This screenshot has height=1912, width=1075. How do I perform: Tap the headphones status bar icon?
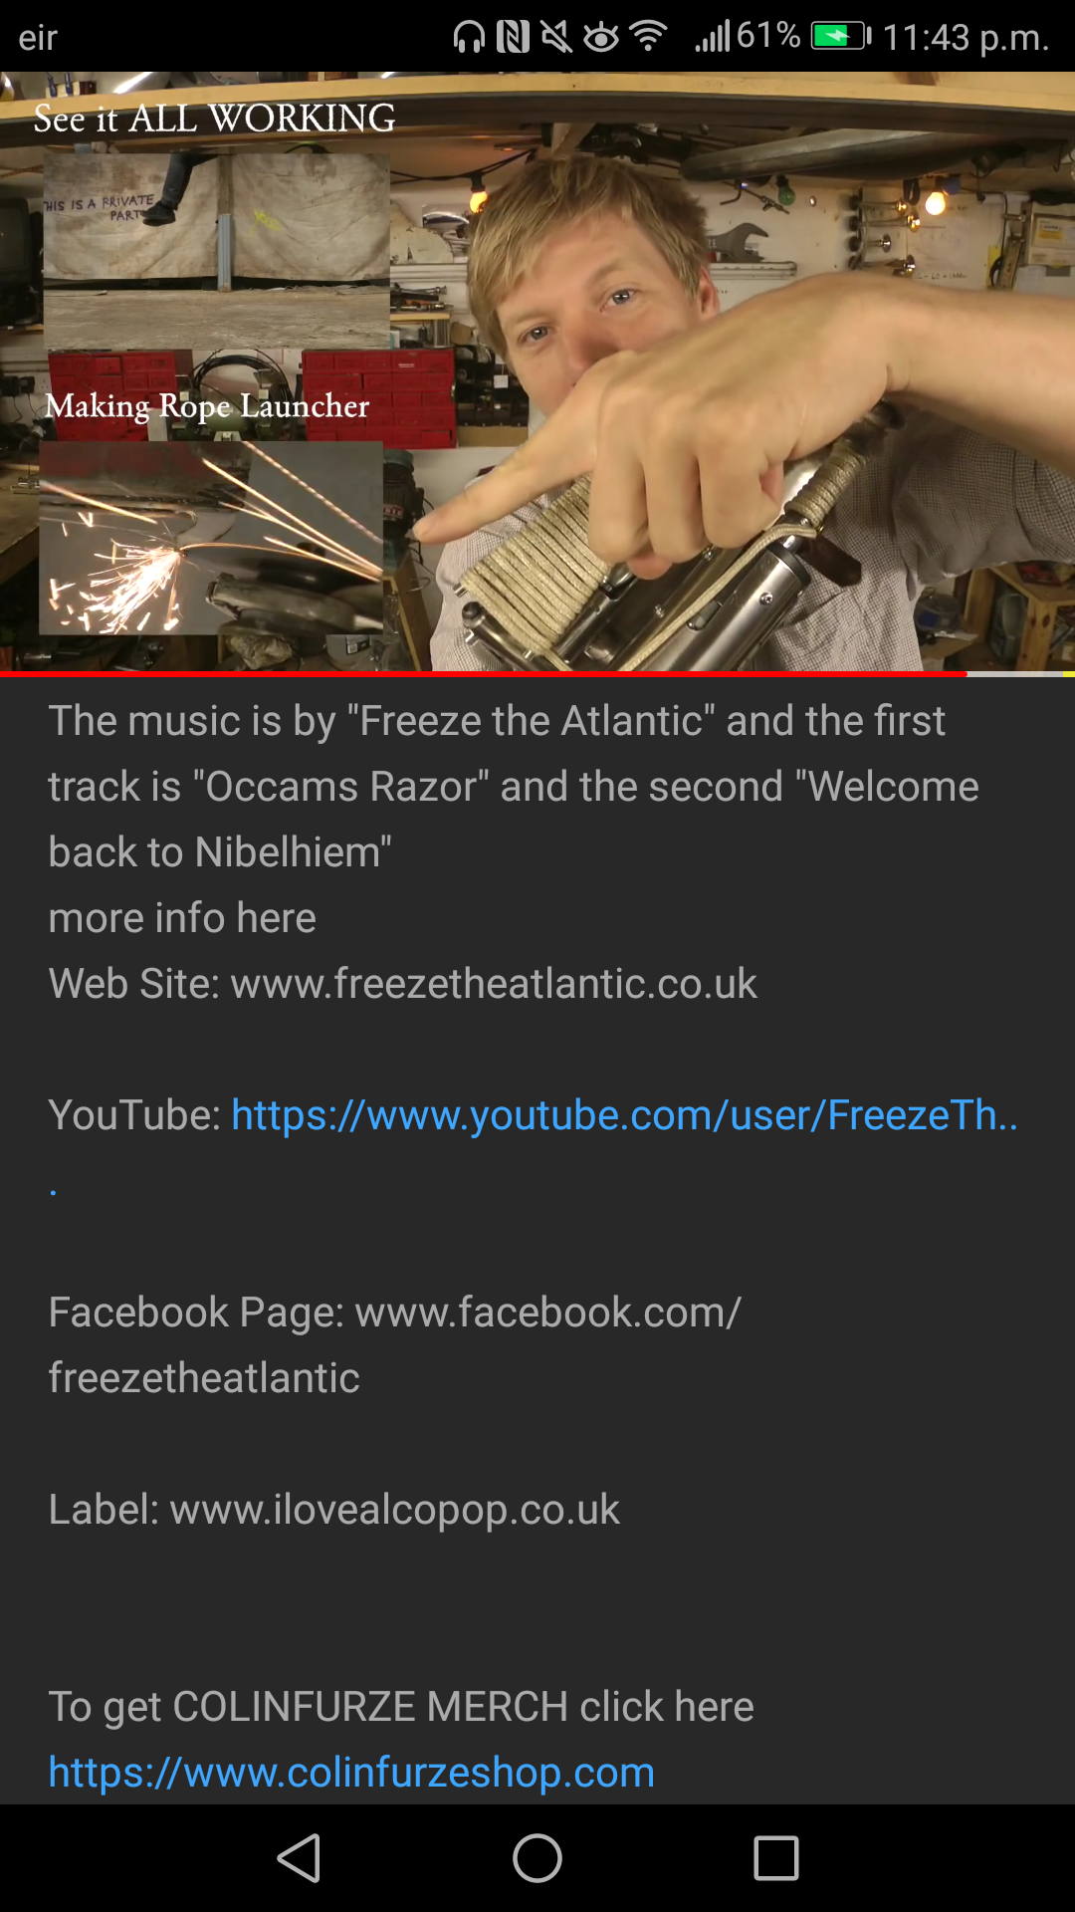pyautogui.click(x=469, y=38)
